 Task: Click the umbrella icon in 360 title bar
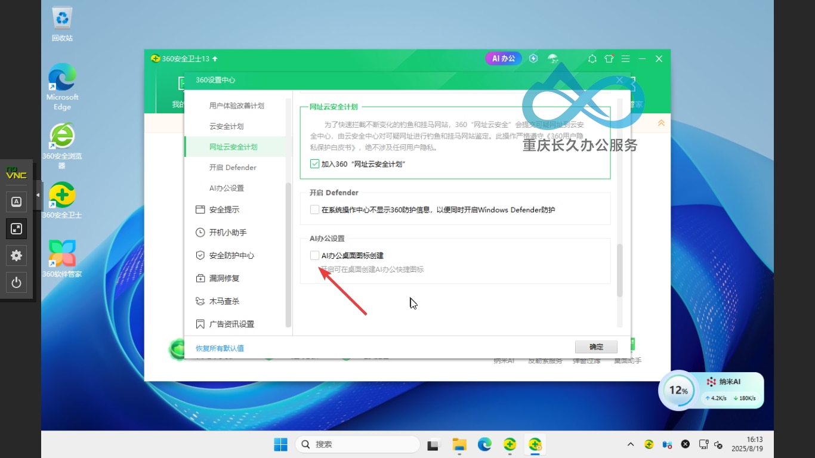553,58
